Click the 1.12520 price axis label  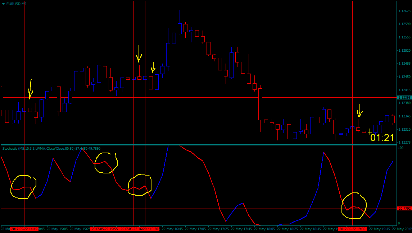pos(405,50)
